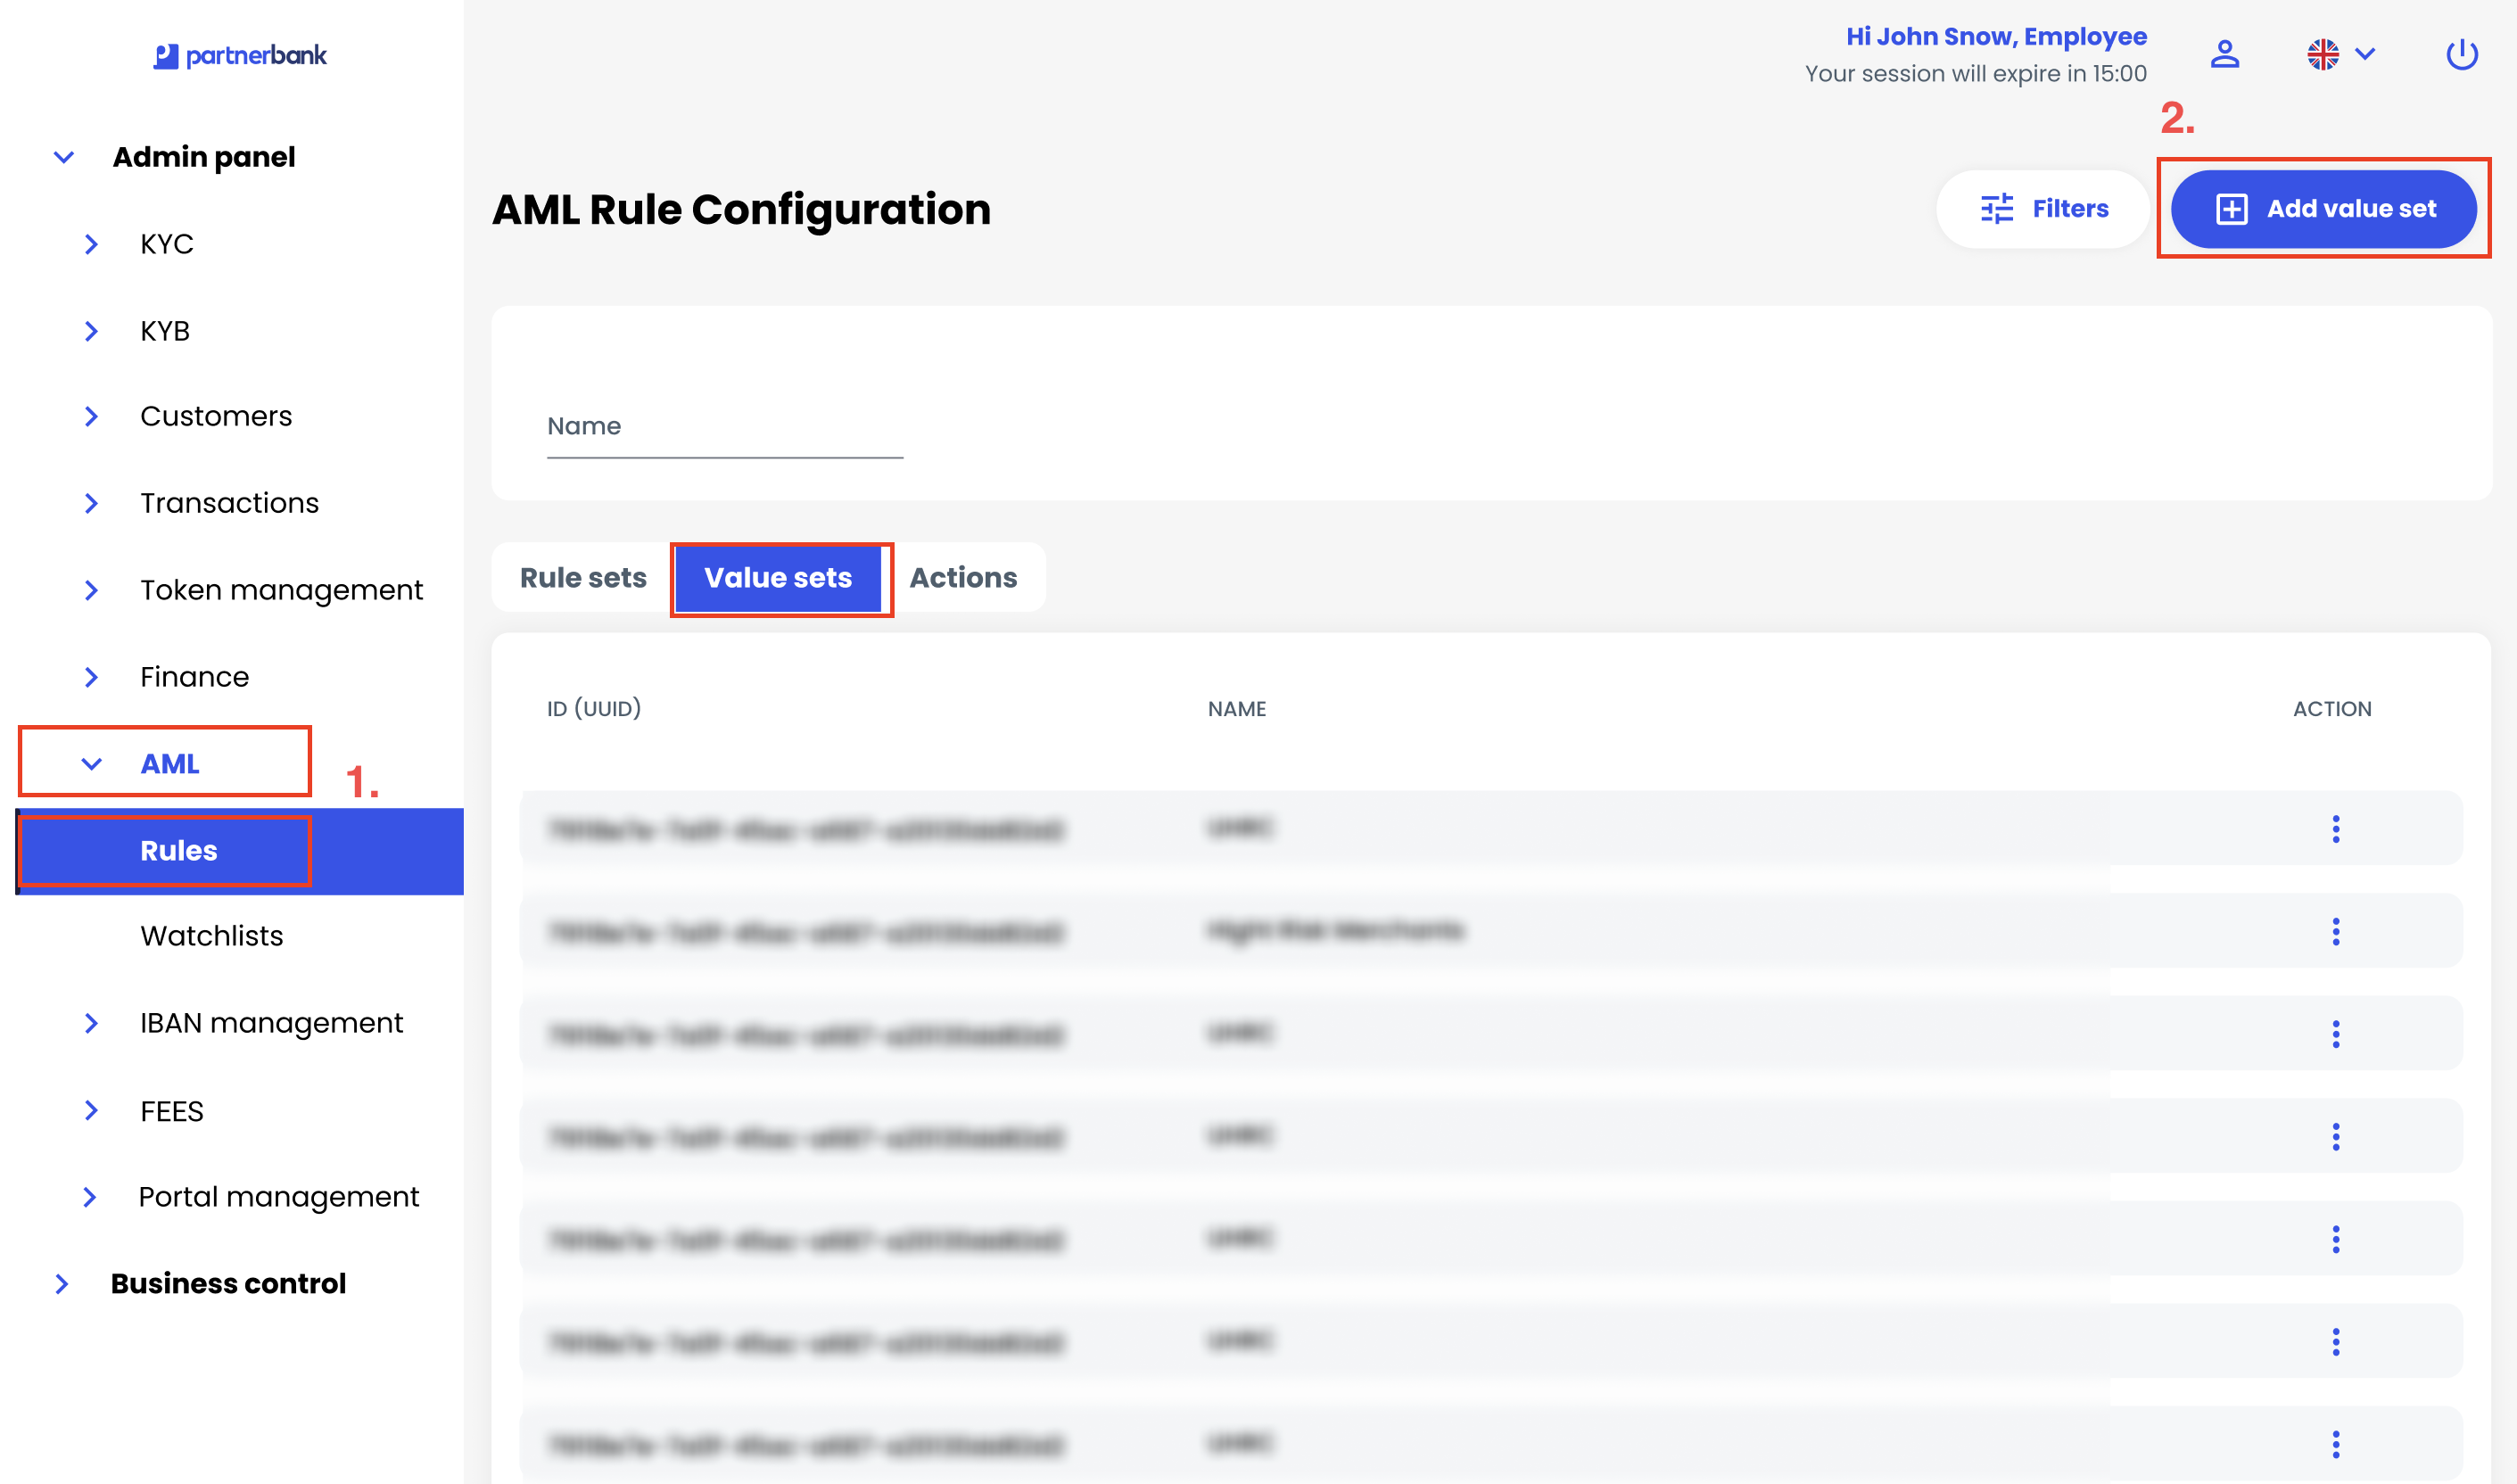2517x1484 pixels.
Task: Switch to the Actions tab
Action: point(962,578)
